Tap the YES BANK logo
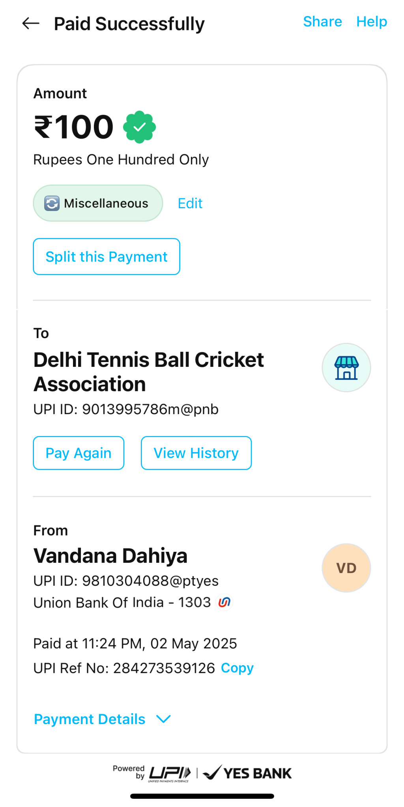404x807 pixels. tap(248, 773)
